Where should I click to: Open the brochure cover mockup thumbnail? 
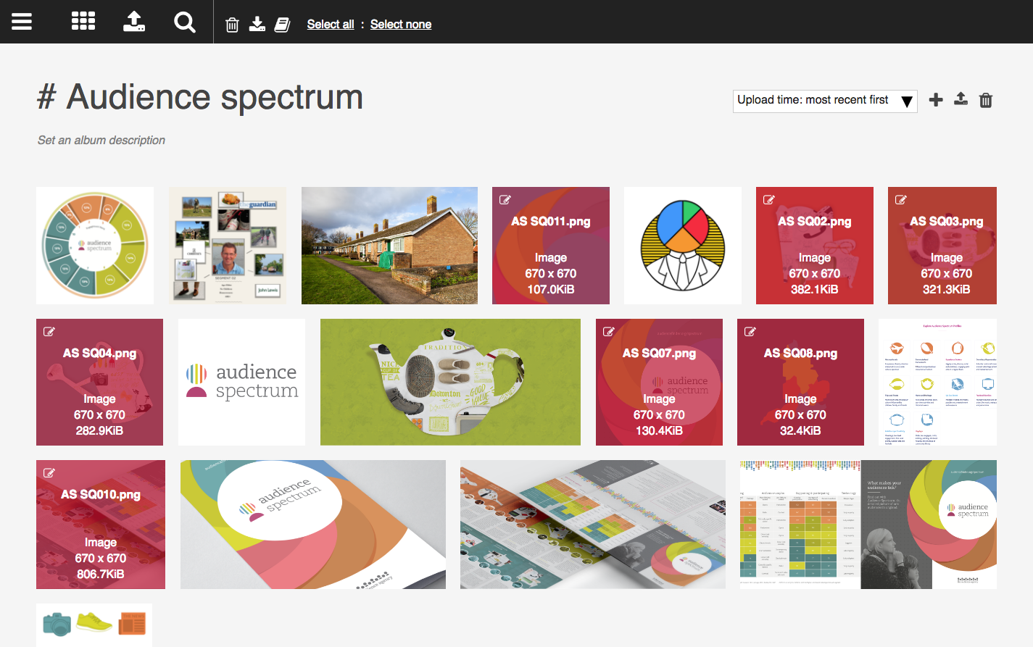point(313,525)
